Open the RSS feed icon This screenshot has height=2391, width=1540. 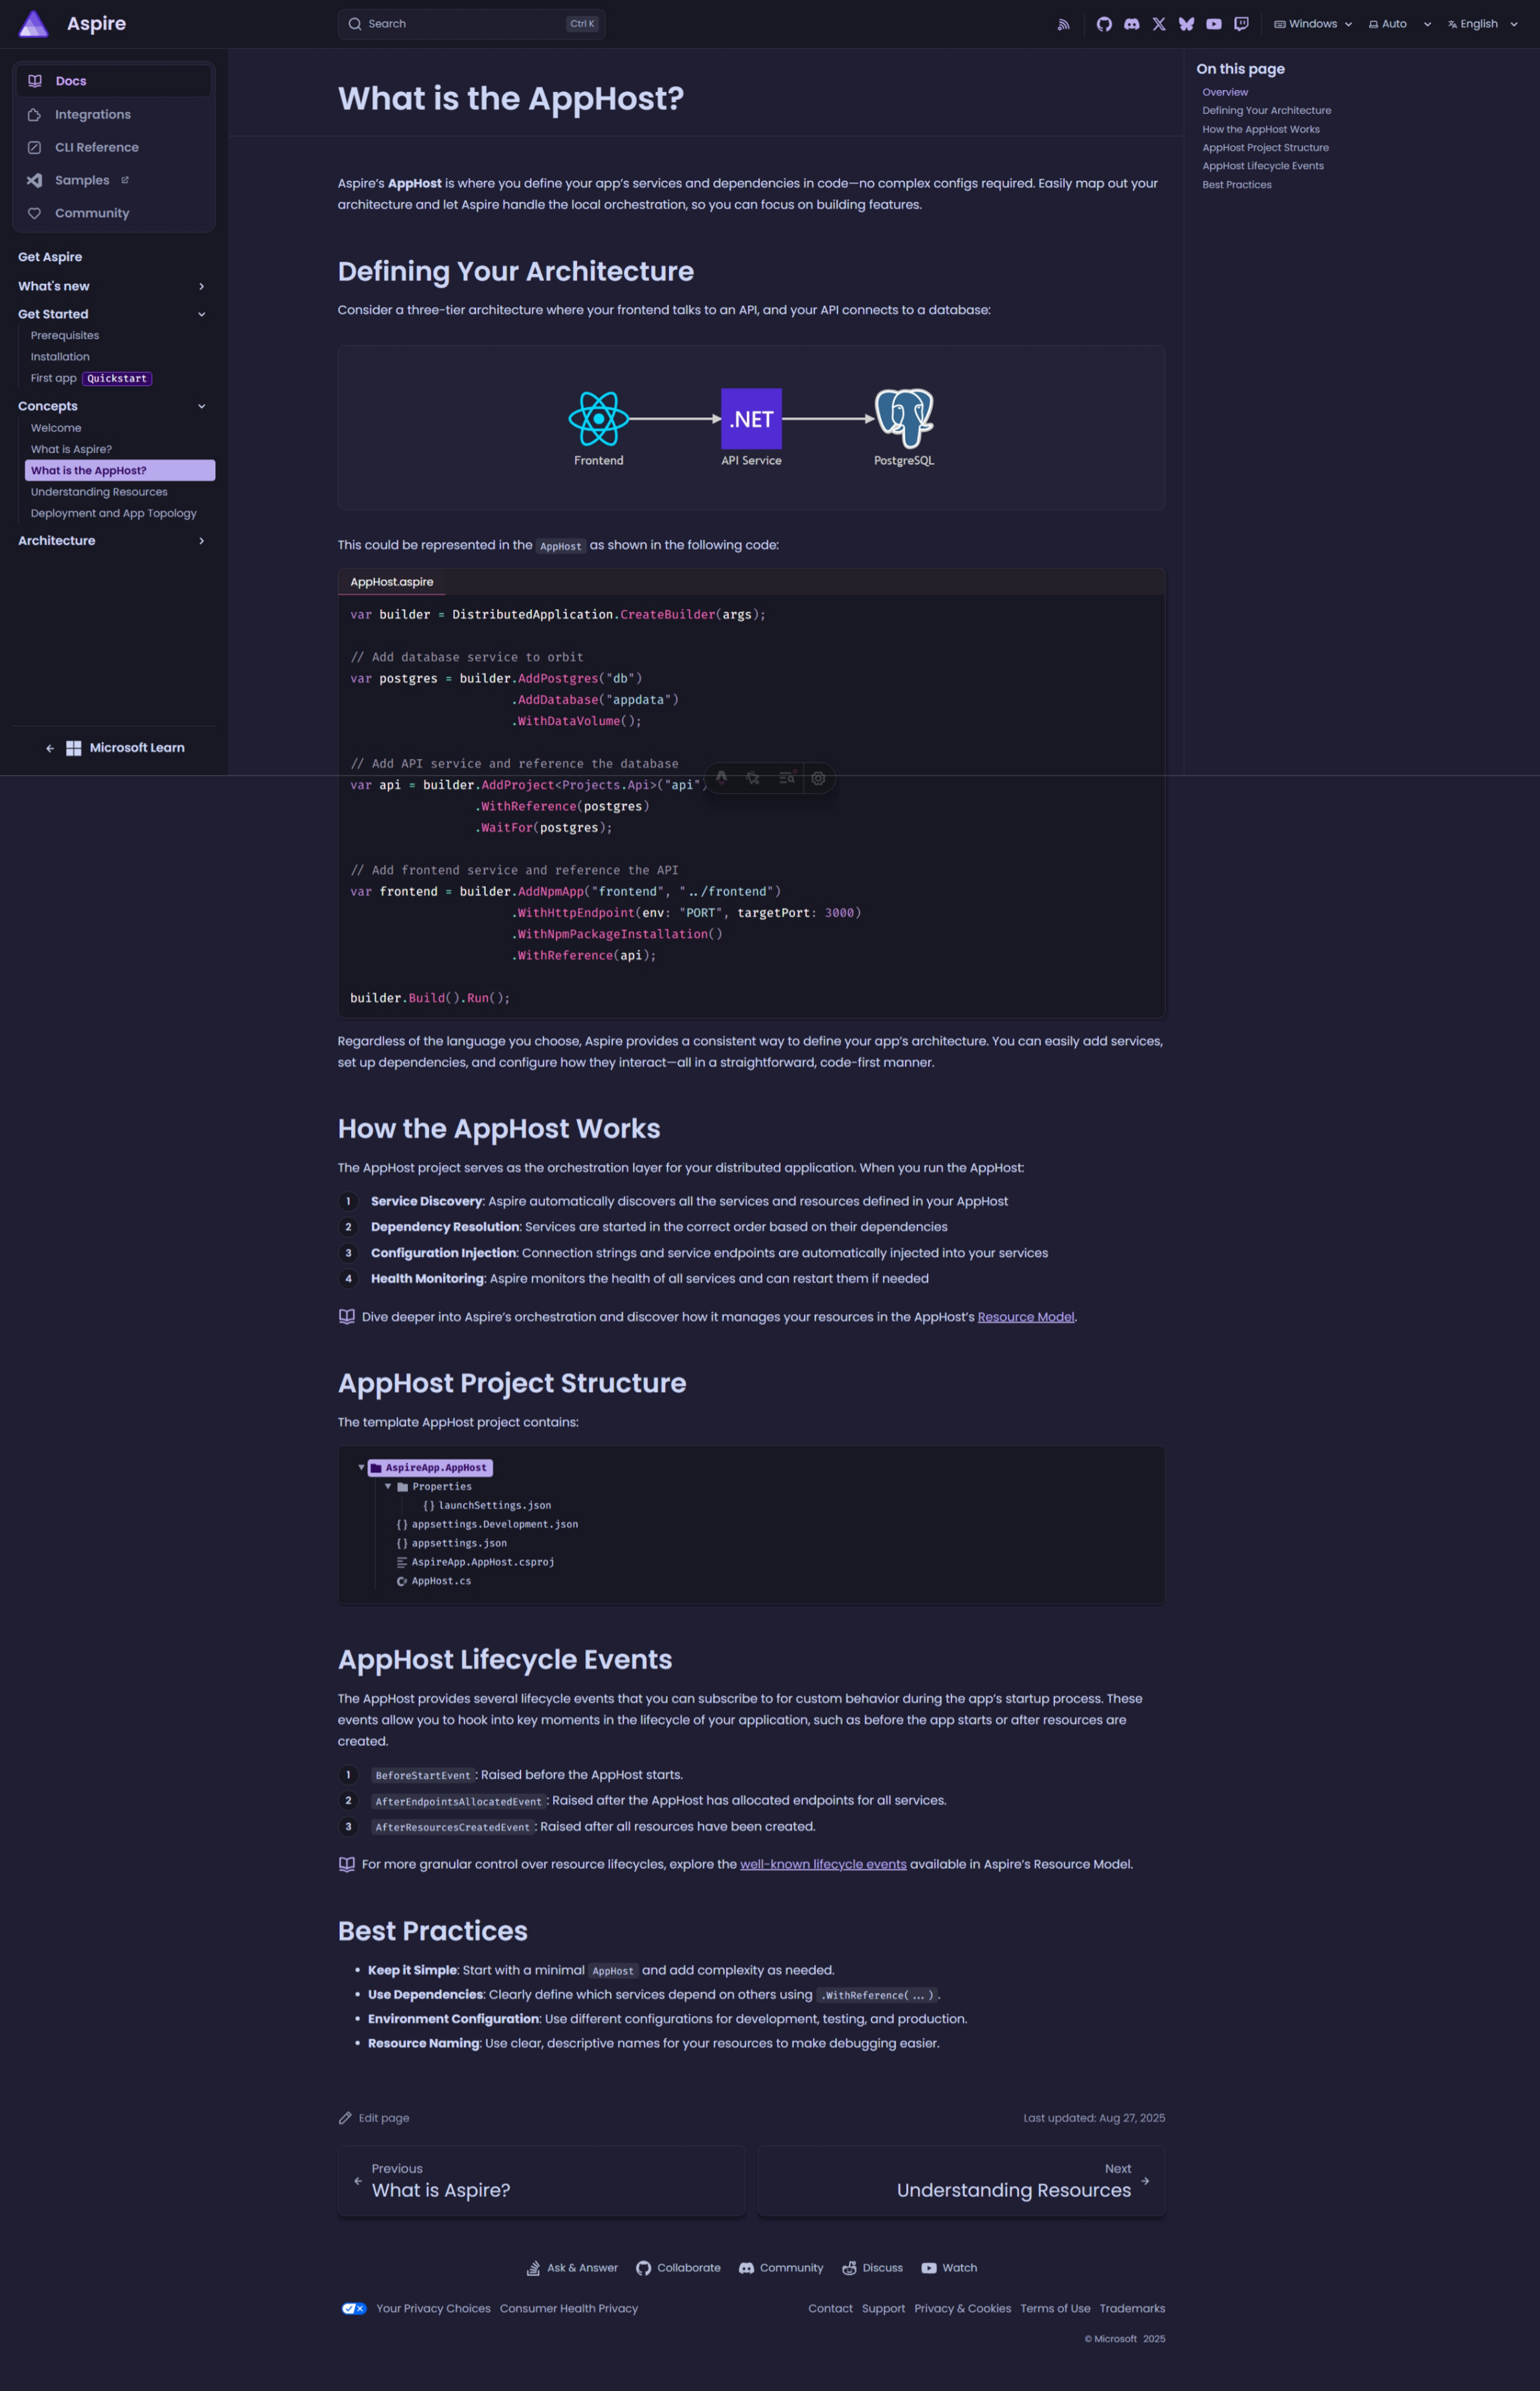1063,24
